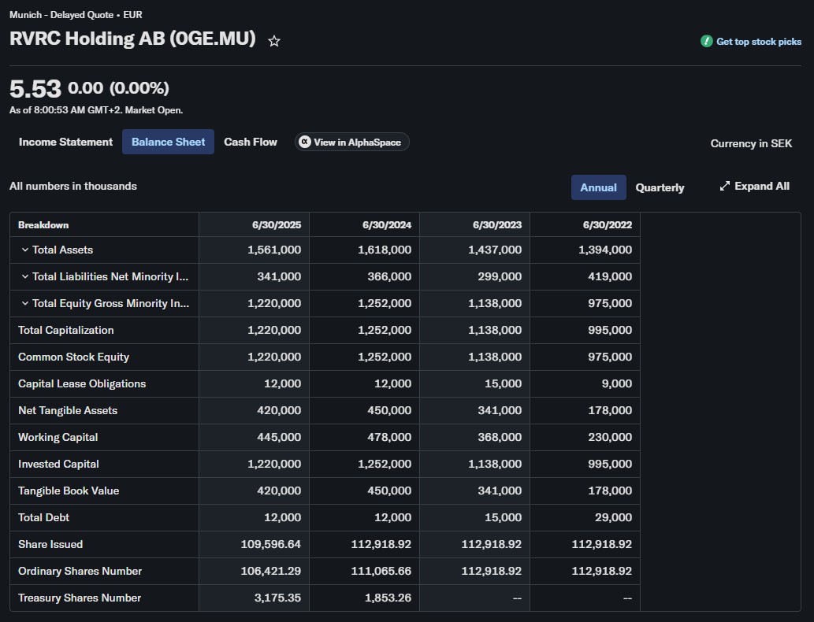Select the Share Issued row label
Viewport: 814px width, 622px height.
pyautogui.click(x=50, y=544)
